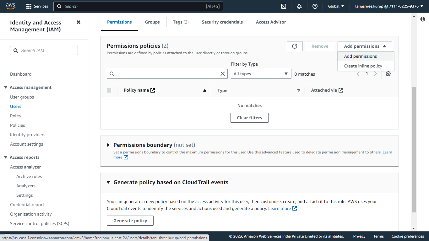The width and height of the screenshot is (429, 241).
Task: Toggle the Add permissions dropdown button
Action: point(365,46)
